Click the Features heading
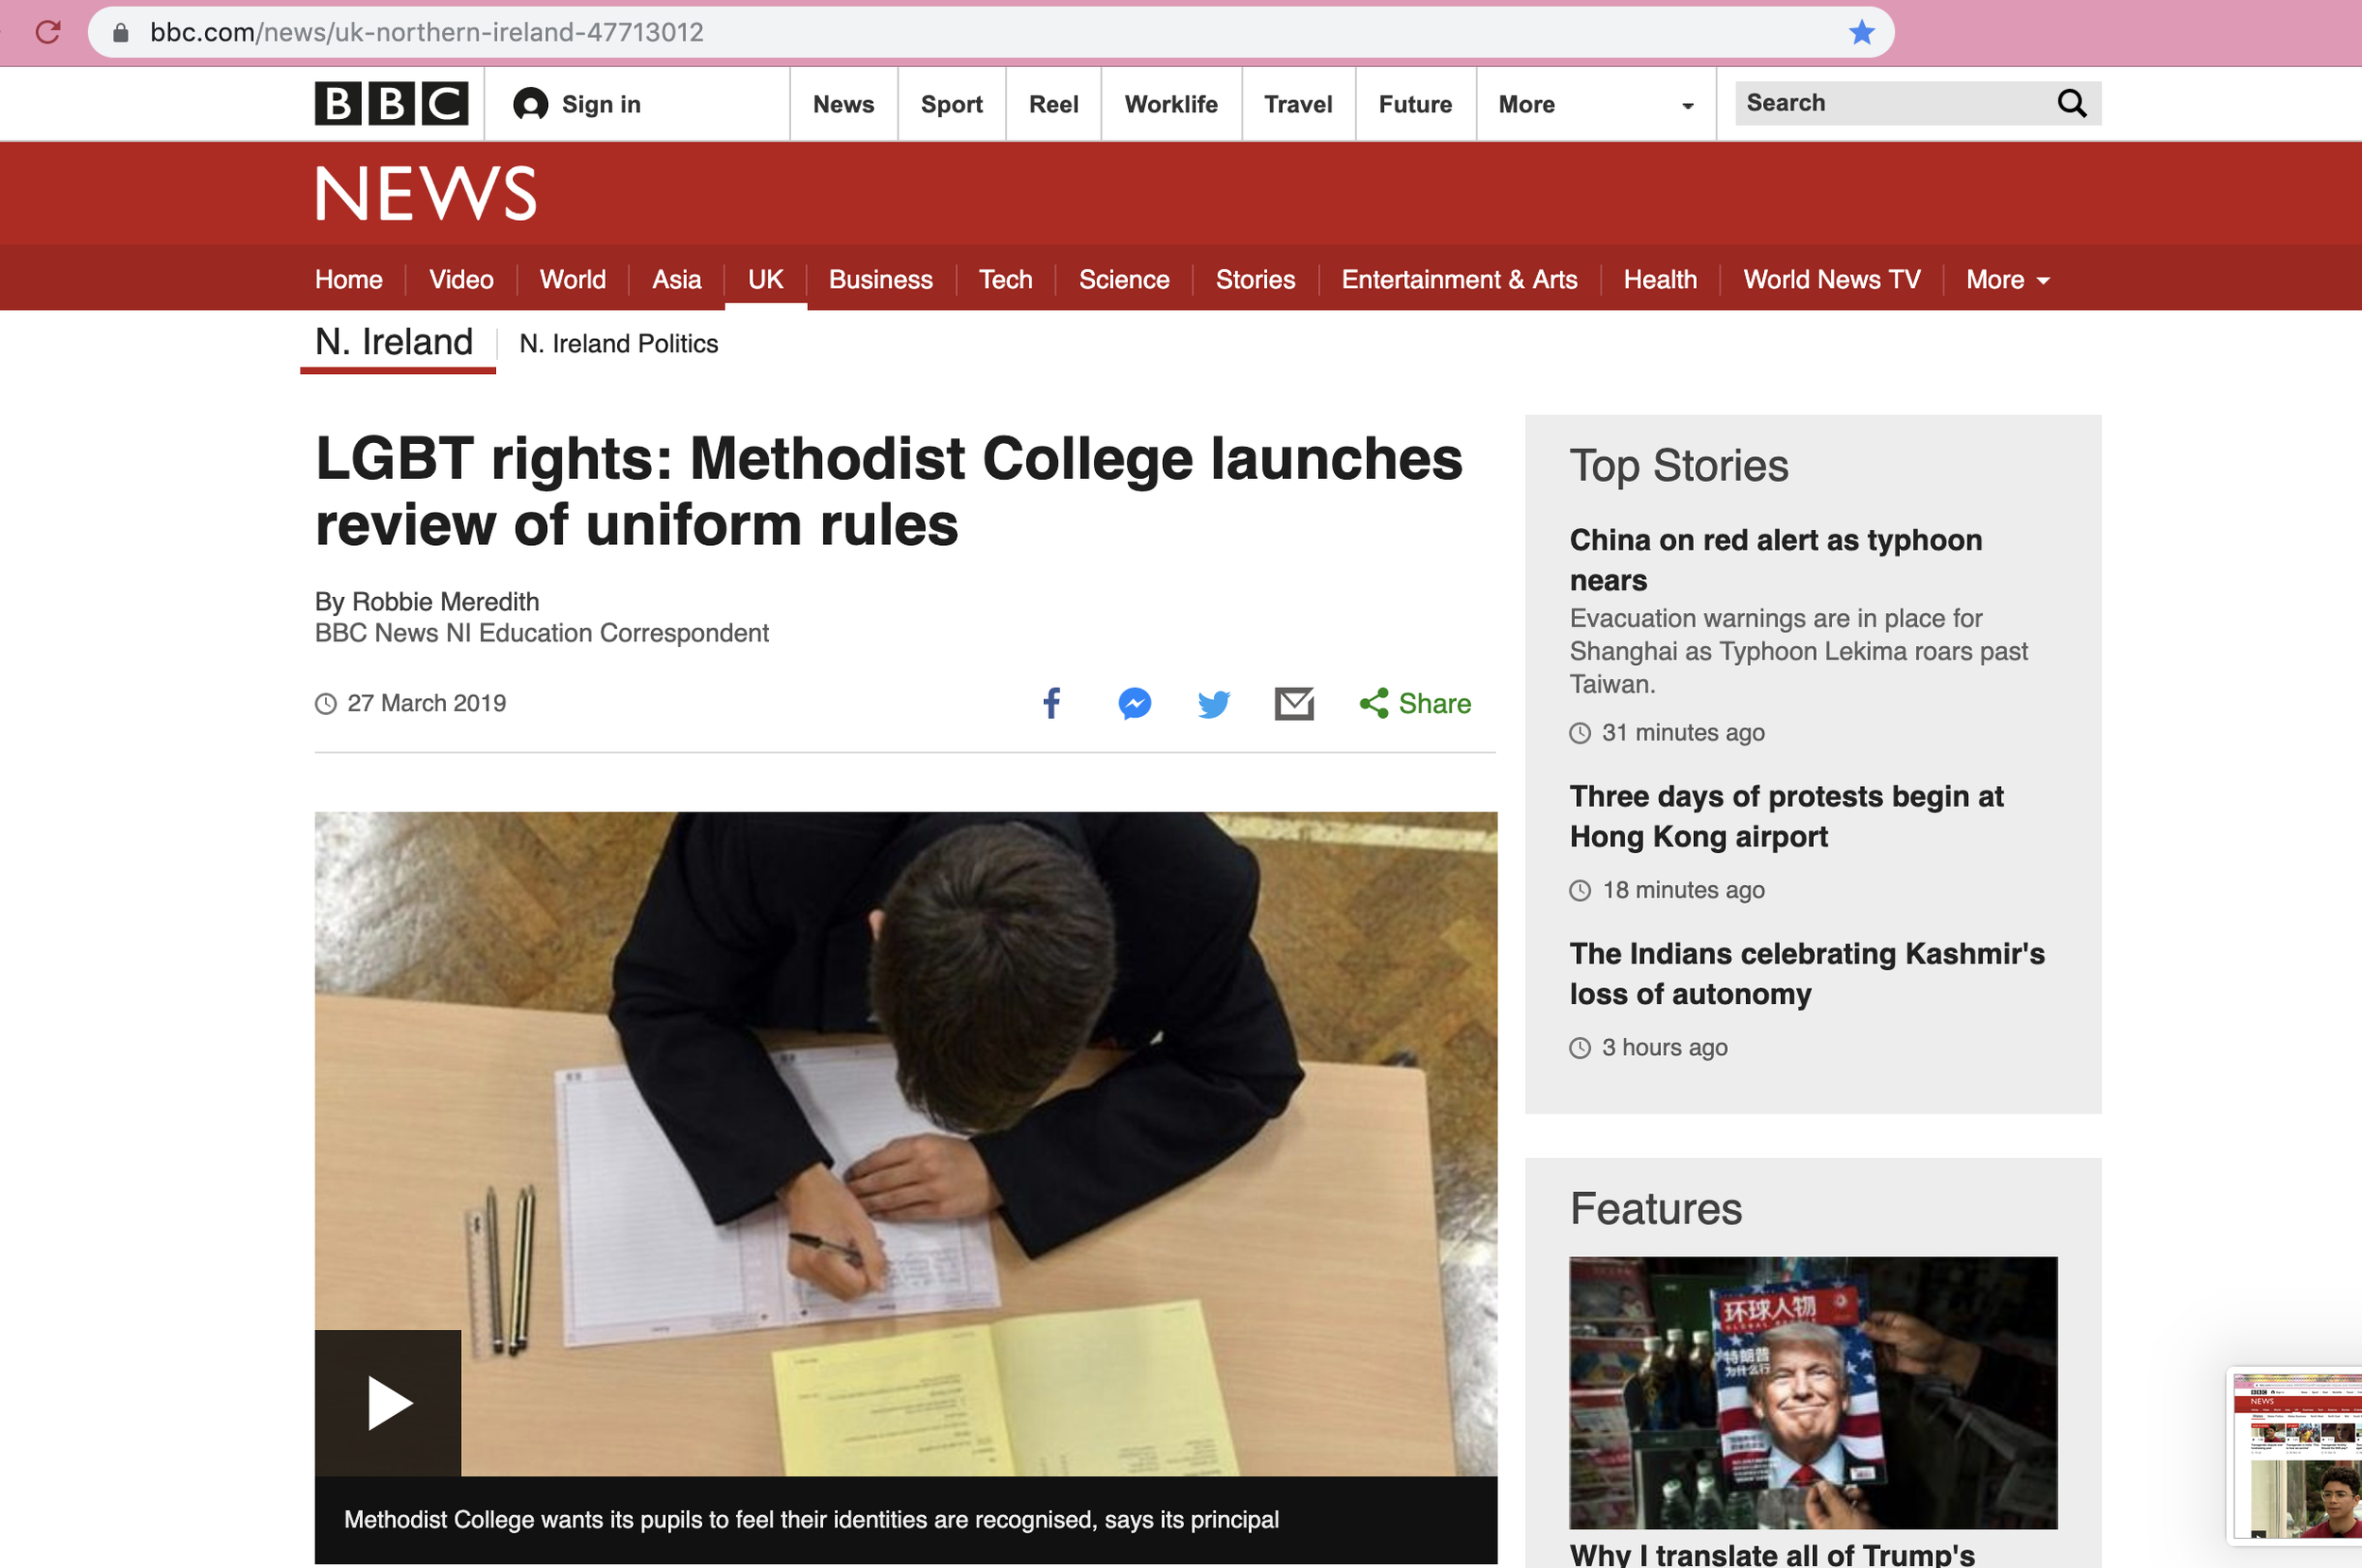 coord(1656,1209)
